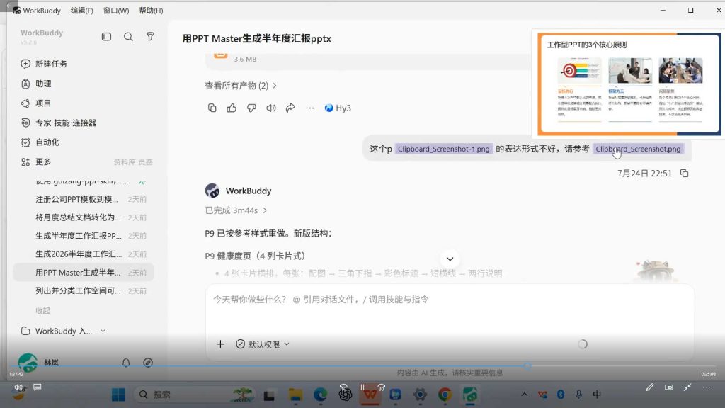Screen dimensions: 725x408
Task: Switch input method via 中 indicator
Action: pos(597,395)
